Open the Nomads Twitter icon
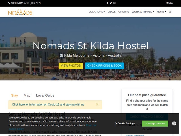Screen dimensions: 181x136 point(111,3)
